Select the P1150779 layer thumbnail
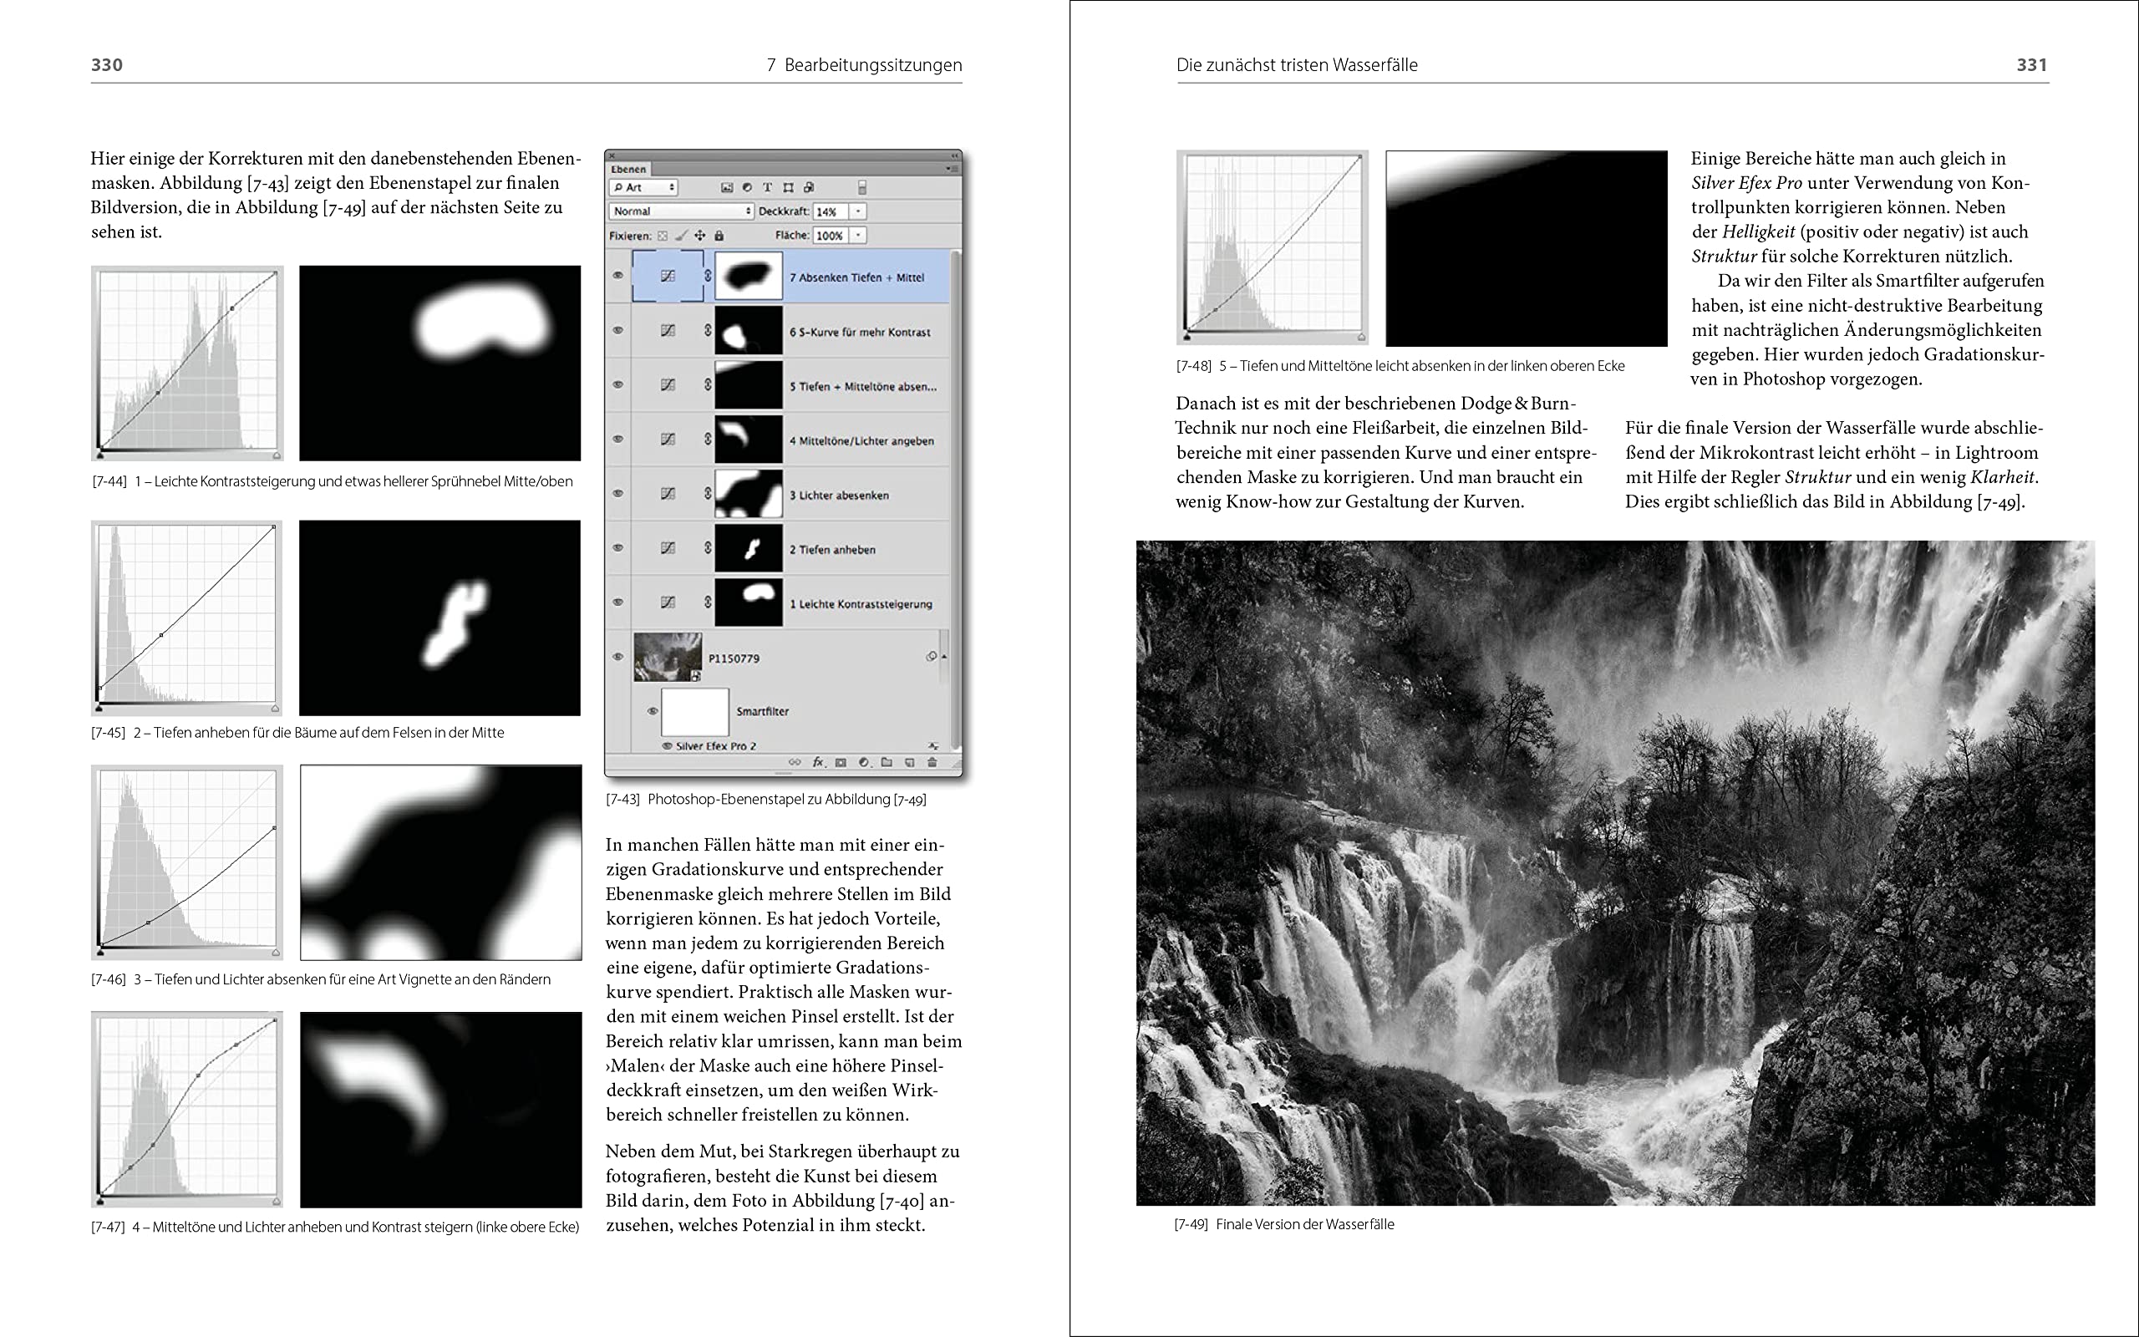Image resolution: width=2139 pixels, height=1337 pixels. click(668, 657)
